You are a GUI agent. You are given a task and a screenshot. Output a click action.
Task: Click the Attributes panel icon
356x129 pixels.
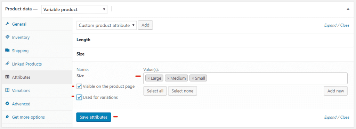tap(7, 77)
